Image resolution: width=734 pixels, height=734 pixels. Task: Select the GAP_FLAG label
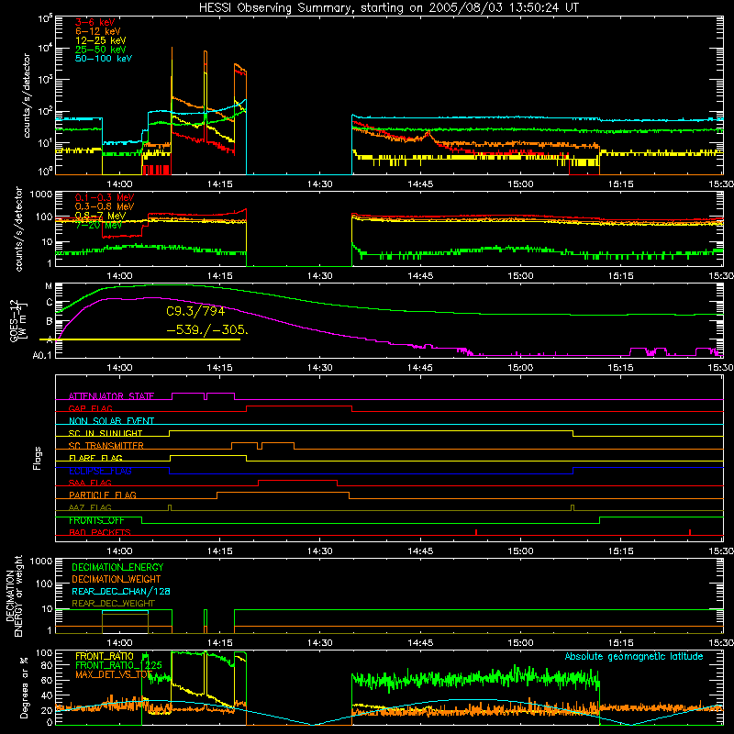click(90, 408)
